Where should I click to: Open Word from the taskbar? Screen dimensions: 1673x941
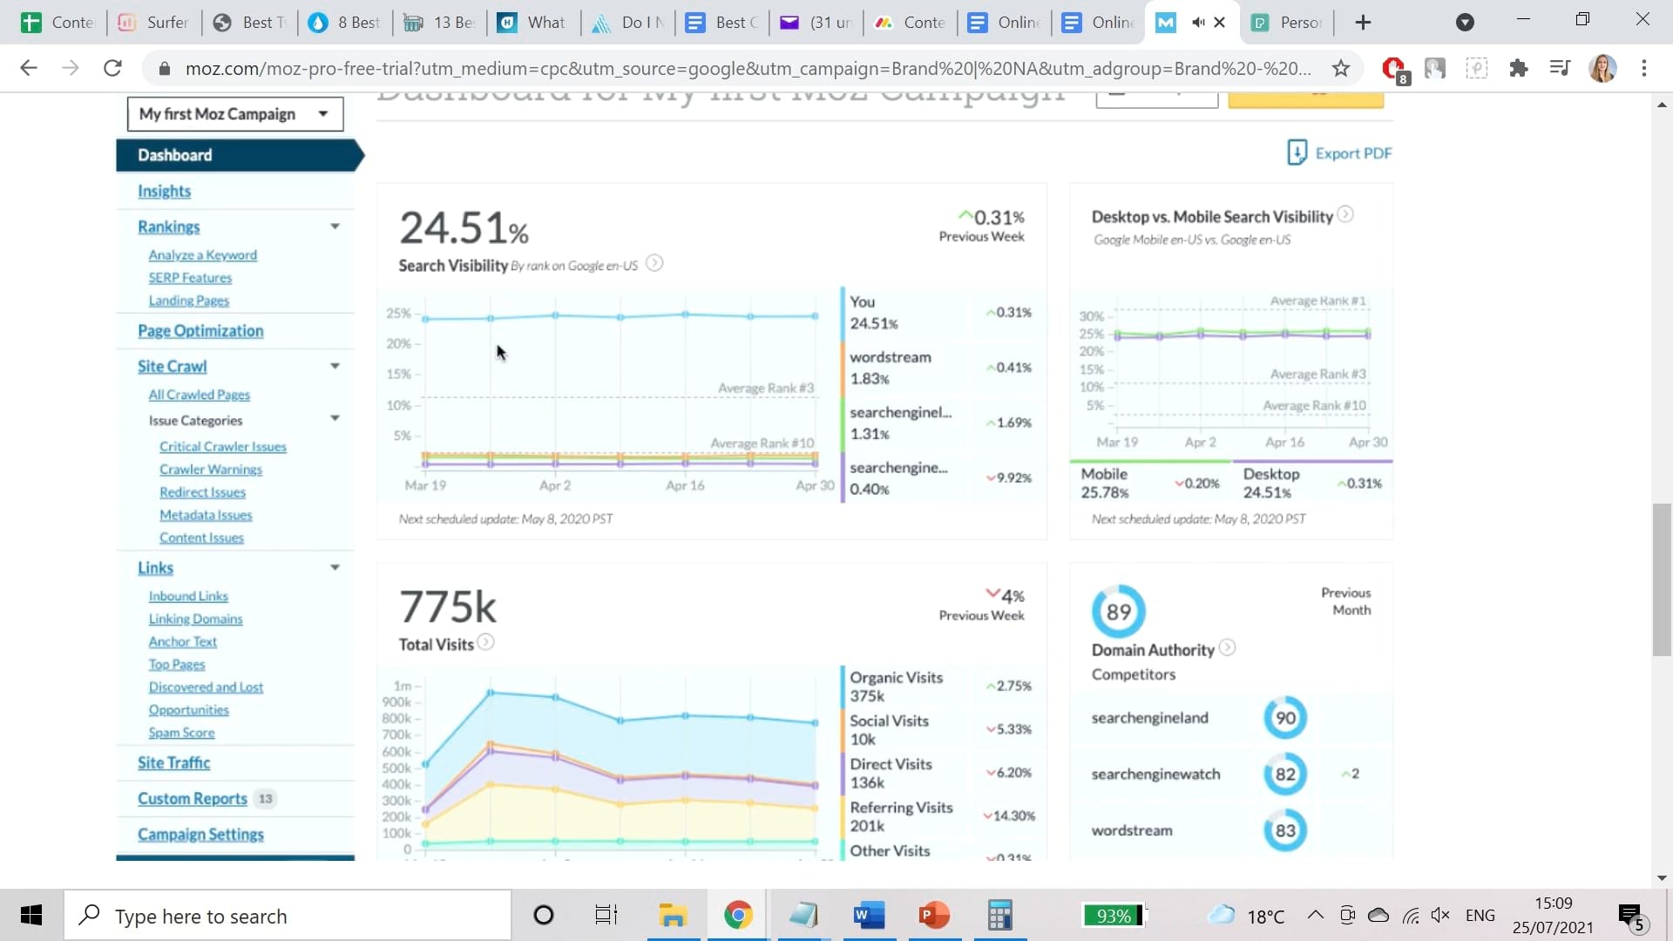[x=869, y=916]
